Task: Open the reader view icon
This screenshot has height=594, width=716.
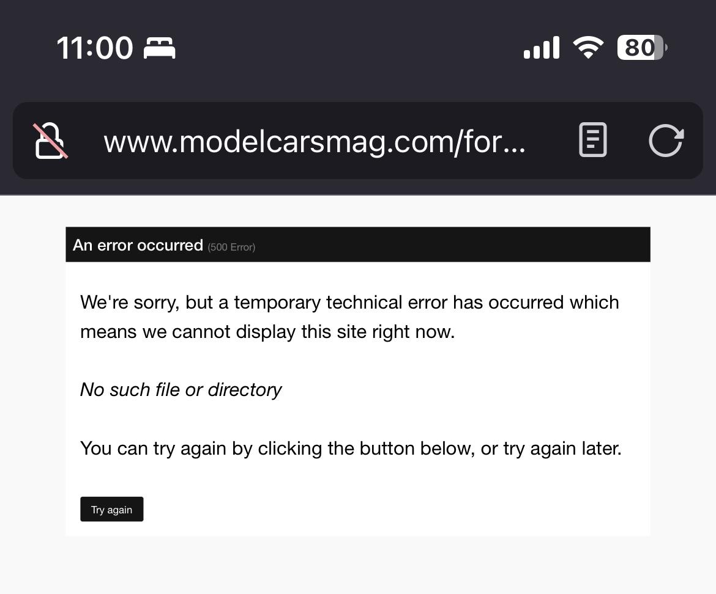Action: pyautogui.click(x=593, y=140)
